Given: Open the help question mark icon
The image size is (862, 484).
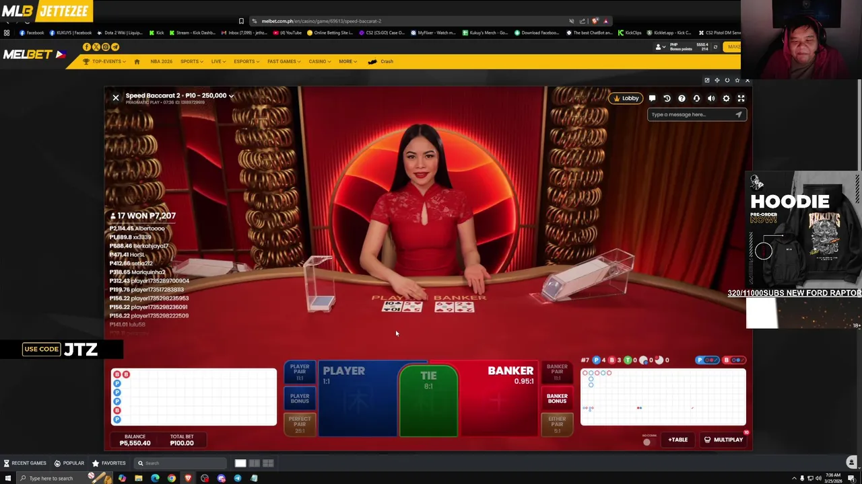Looking at the screenshot, I should [682, 98].
